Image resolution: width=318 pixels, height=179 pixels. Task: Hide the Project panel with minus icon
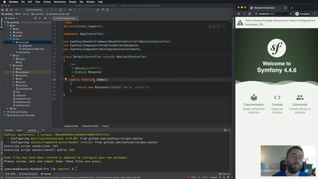point(49,18)
